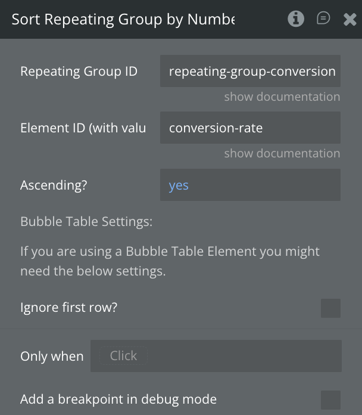This screenshot has height=415, width=362.
Task: Open the Ascending yes dropdown
Action: pyautogui.click(x=250, y=185)
